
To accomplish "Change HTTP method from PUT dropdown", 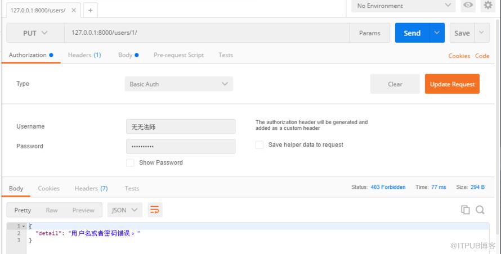I will (x=35, y=33).
